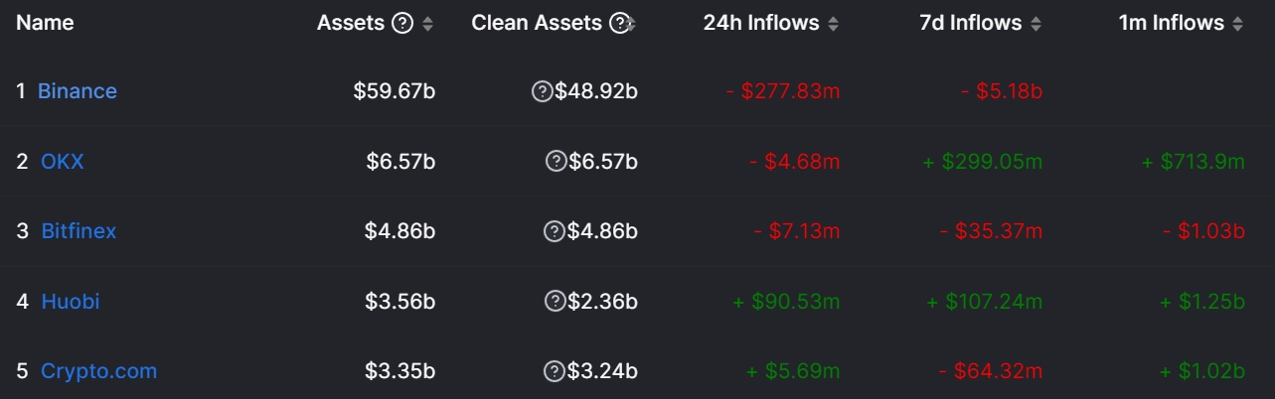Open the Huobi exchange link
The height and width of the screenshot is (399, 1275).
click(x=71, y=301)
